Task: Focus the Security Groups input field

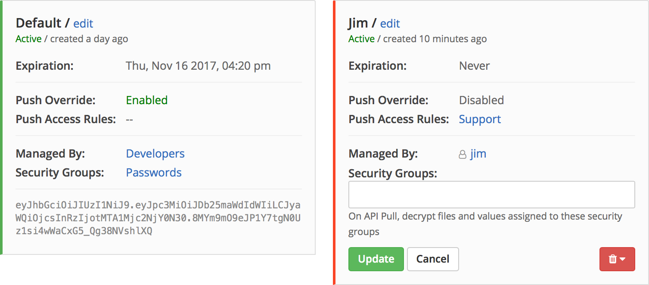Action: coord(491,195)
